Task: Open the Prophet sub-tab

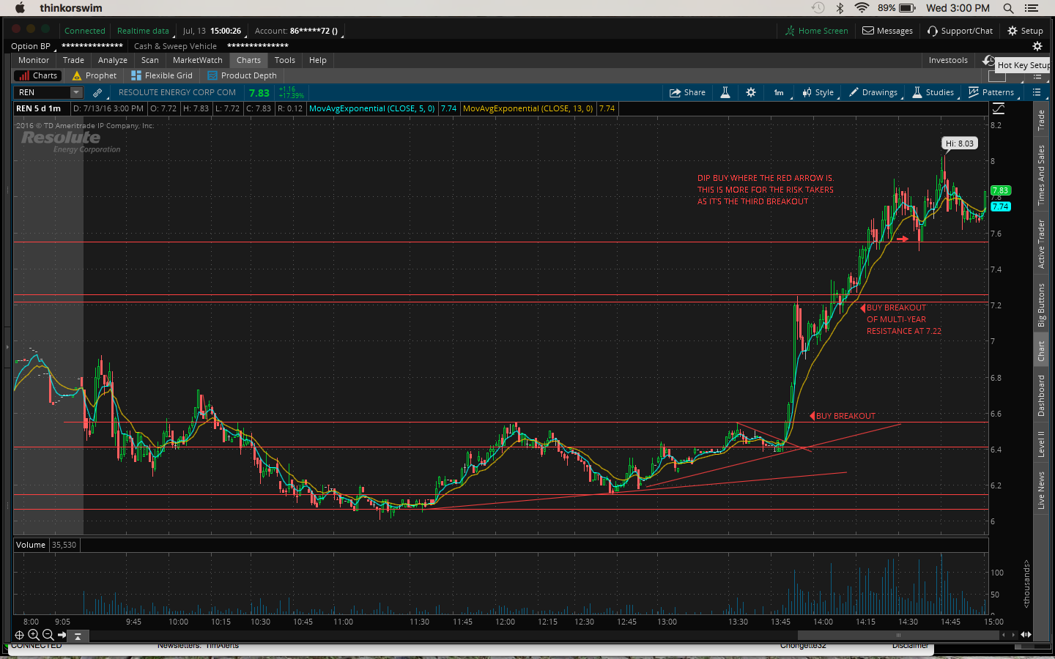Action: coord(95,75)
